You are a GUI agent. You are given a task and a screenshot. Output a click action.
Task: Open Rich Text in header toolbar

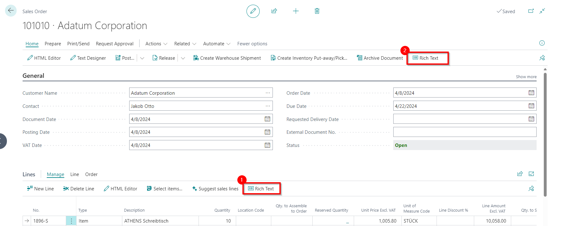[x=426, y=58]
